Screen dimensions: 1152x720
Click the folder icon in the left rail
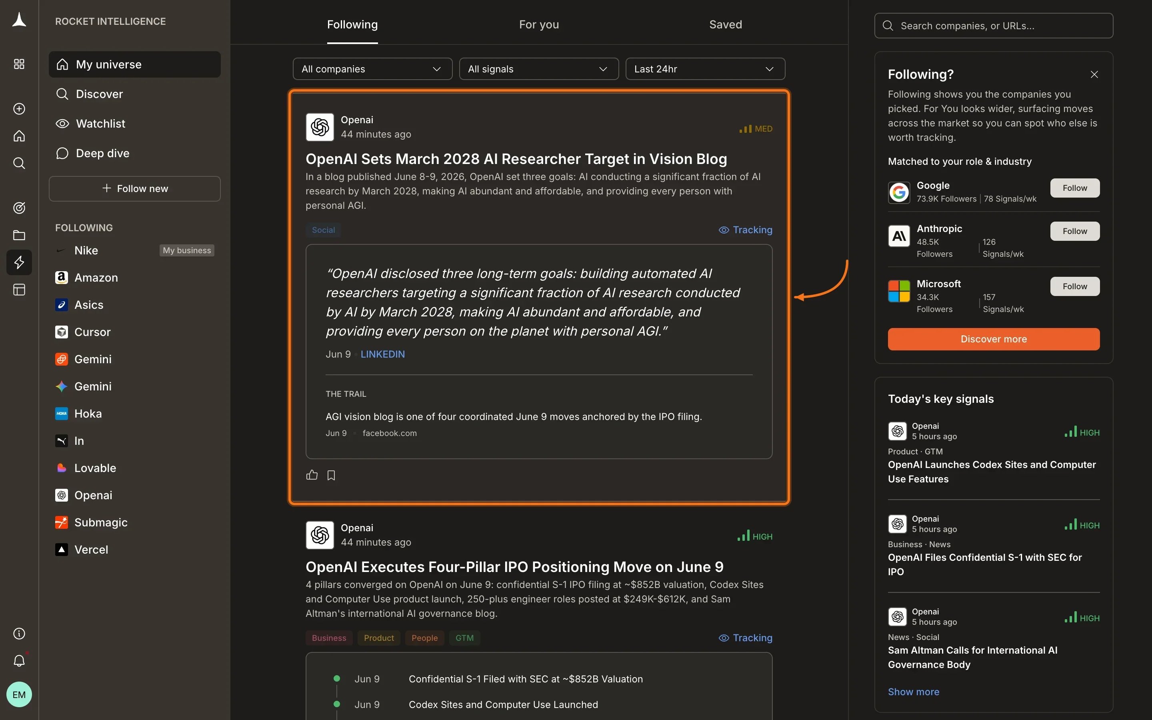[19, 235]
